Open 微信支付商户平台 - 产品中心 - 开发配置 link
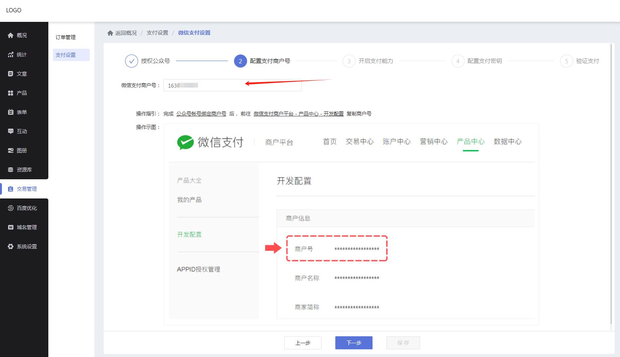Screen dimensions: 620x357 click(x=298, y=114)
